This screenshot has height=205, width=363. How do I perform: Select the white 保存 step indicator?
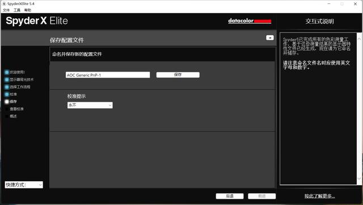7,102
